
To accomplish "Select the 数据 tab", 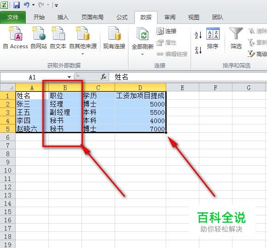I will tap(146, 17).
